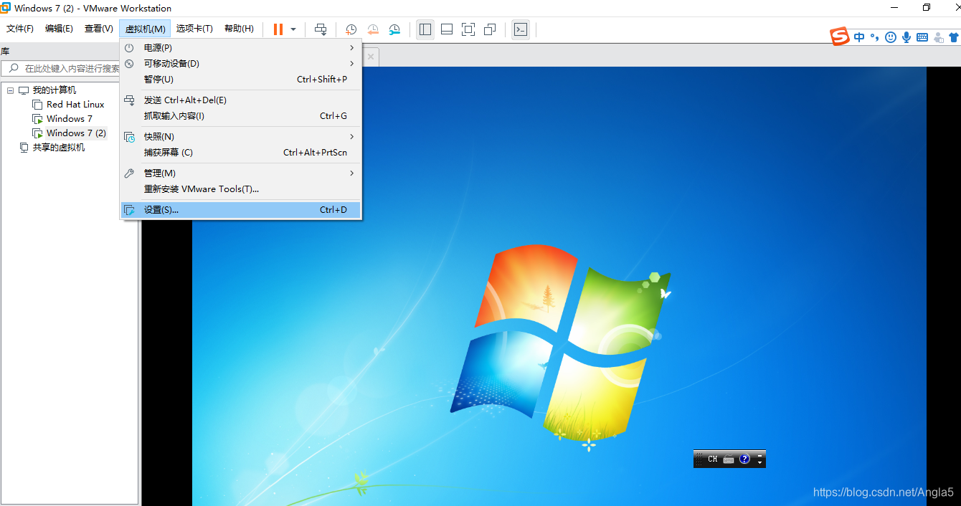Close the VM tab with the X
The width and height of the screenshot is (961, 506).
click(x=371, y=57)
